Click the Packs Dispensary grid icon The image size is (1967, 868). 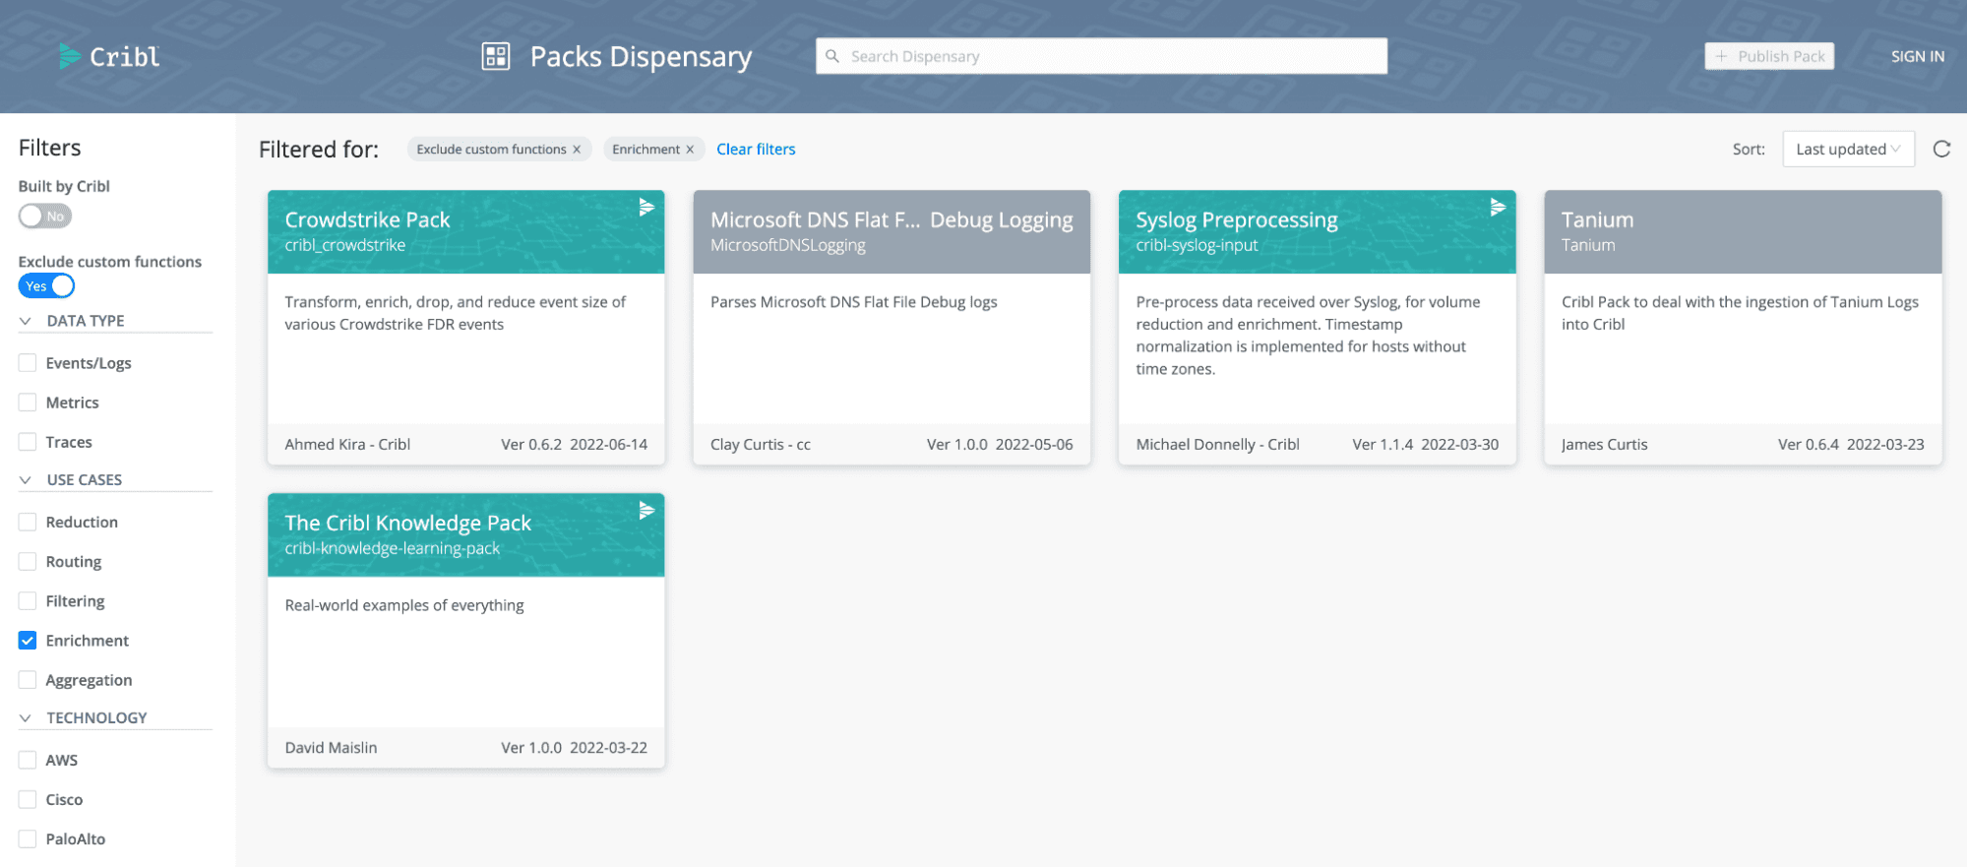click(x=495, y=57)
